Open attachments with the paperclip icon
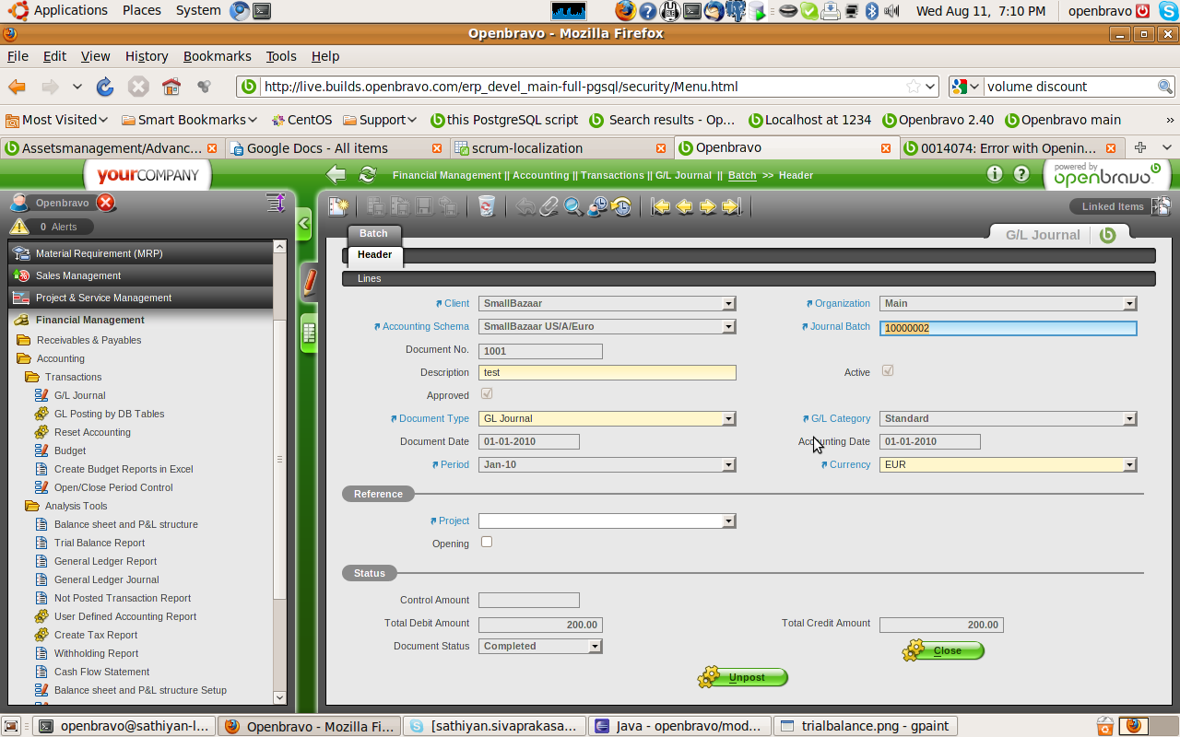This screenshot has width=1180, height=737. pos(549,207)
